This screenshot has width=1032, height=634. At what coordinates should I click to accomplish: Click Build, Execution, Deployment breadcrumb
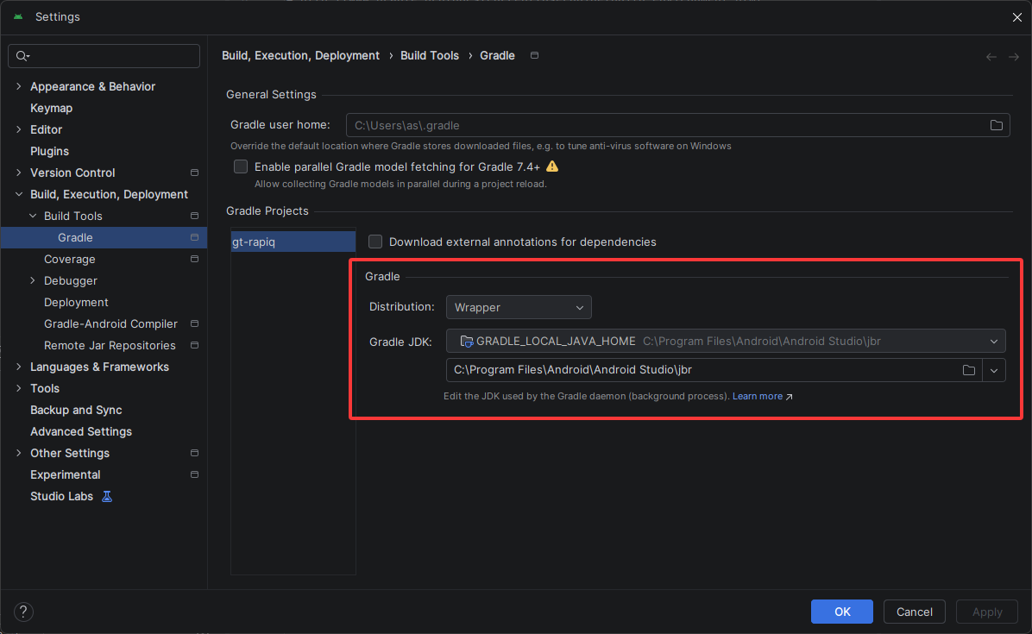click(301, 56)
